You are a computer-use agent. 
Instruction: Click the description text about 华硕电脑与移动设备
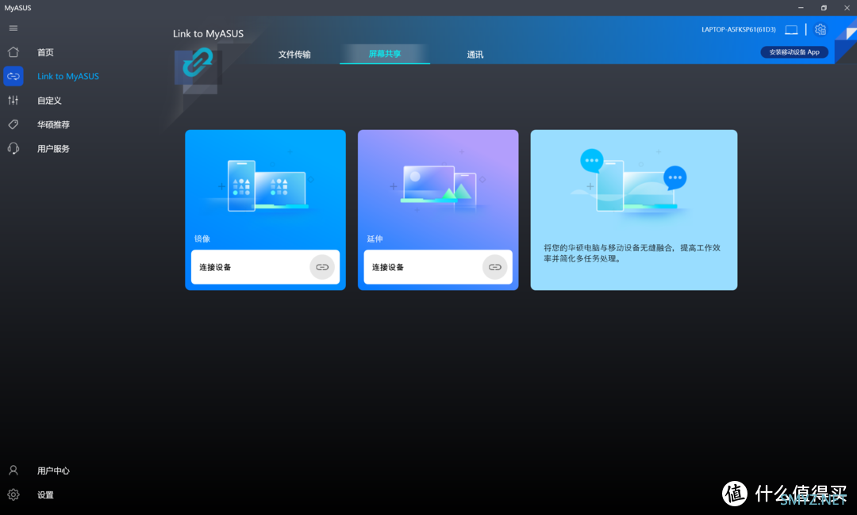pyautogui.click(x=632, y=253)
